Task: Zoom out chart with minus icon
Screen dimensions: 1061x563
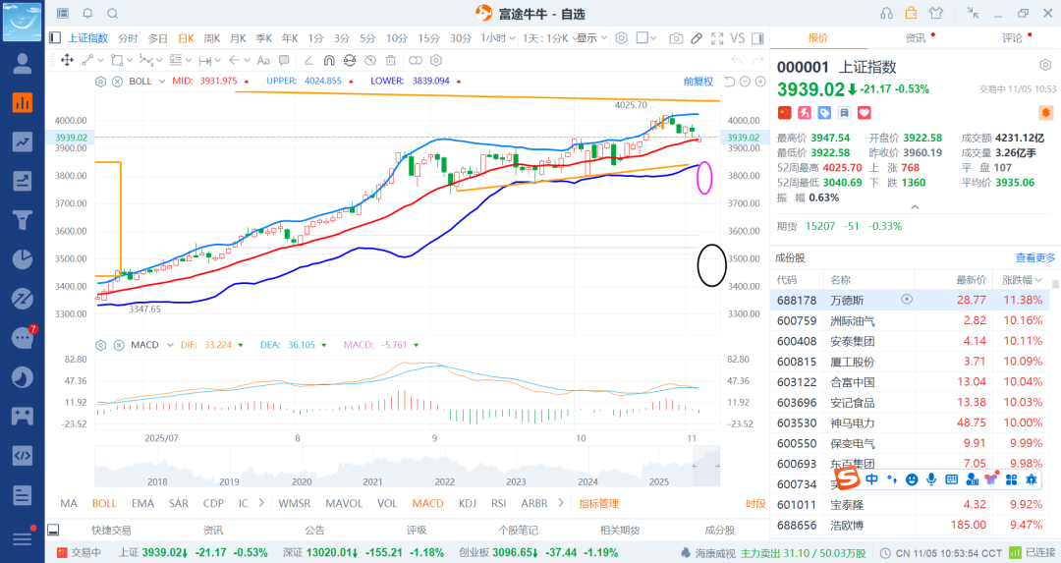Action: 745,82
